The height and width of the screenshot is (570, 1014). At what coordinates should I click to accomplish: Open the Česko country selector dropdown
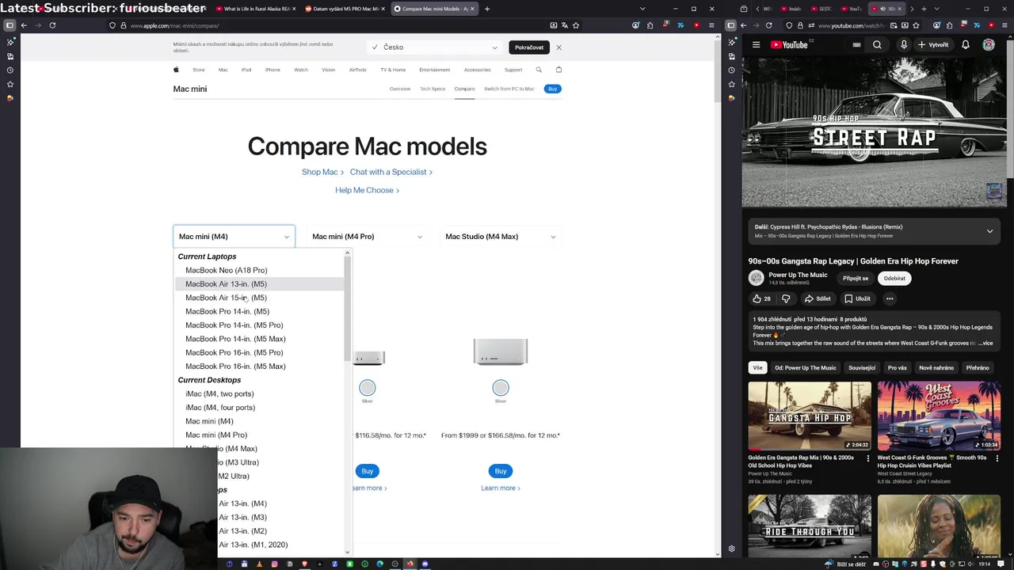[x=434, y=47]
